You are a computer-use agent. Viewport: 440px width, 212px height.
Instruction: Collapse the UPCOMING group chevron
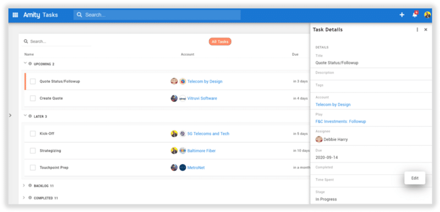[x=25, y=63]
